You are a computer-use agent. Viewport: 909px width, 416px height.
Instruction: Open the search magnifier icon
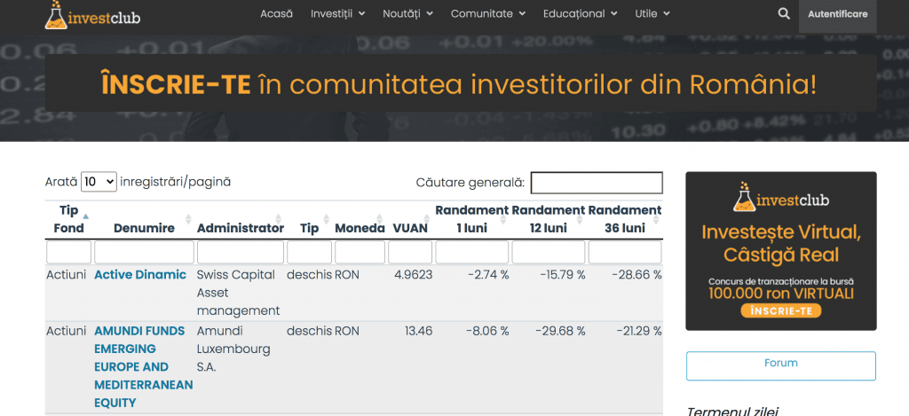click(784, 14)
